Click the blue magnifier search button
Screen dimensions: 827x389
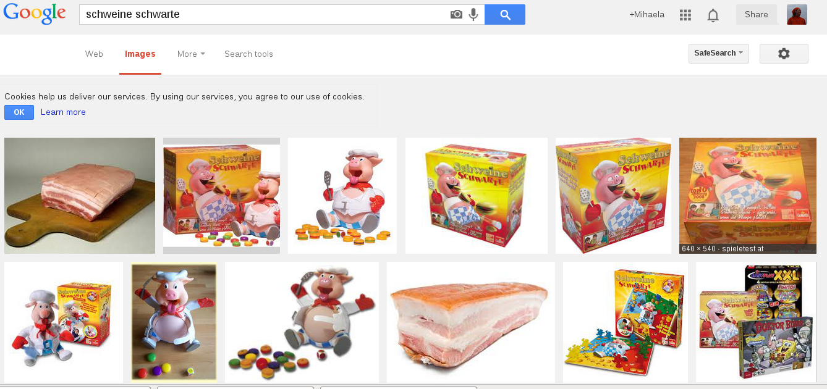505,14
